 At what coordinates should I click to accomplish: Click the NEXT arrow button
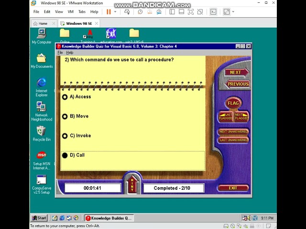tap(237, 73)
